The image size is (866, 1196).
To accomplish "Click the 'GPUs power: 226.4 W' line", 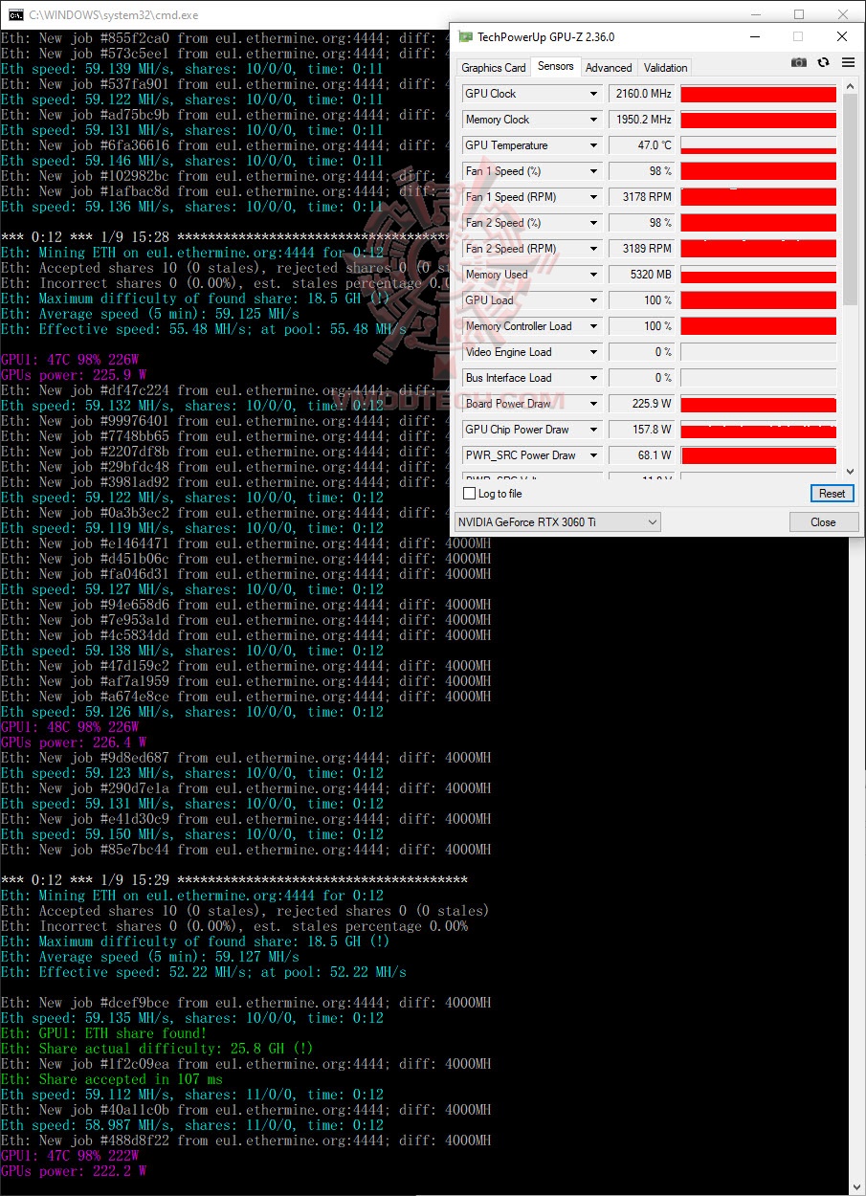I will click(74, 742).
